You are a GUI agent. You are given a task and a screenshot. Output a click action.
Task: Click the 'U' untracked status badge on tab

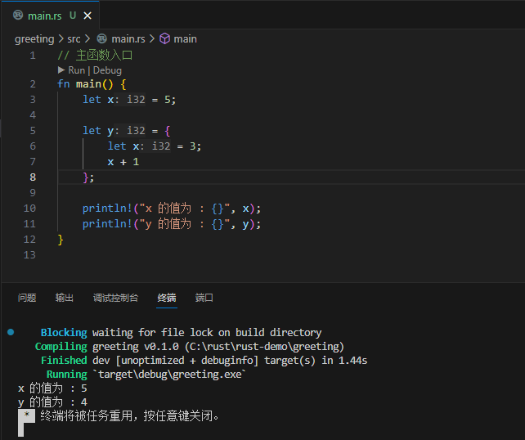[x=73, y=16]
